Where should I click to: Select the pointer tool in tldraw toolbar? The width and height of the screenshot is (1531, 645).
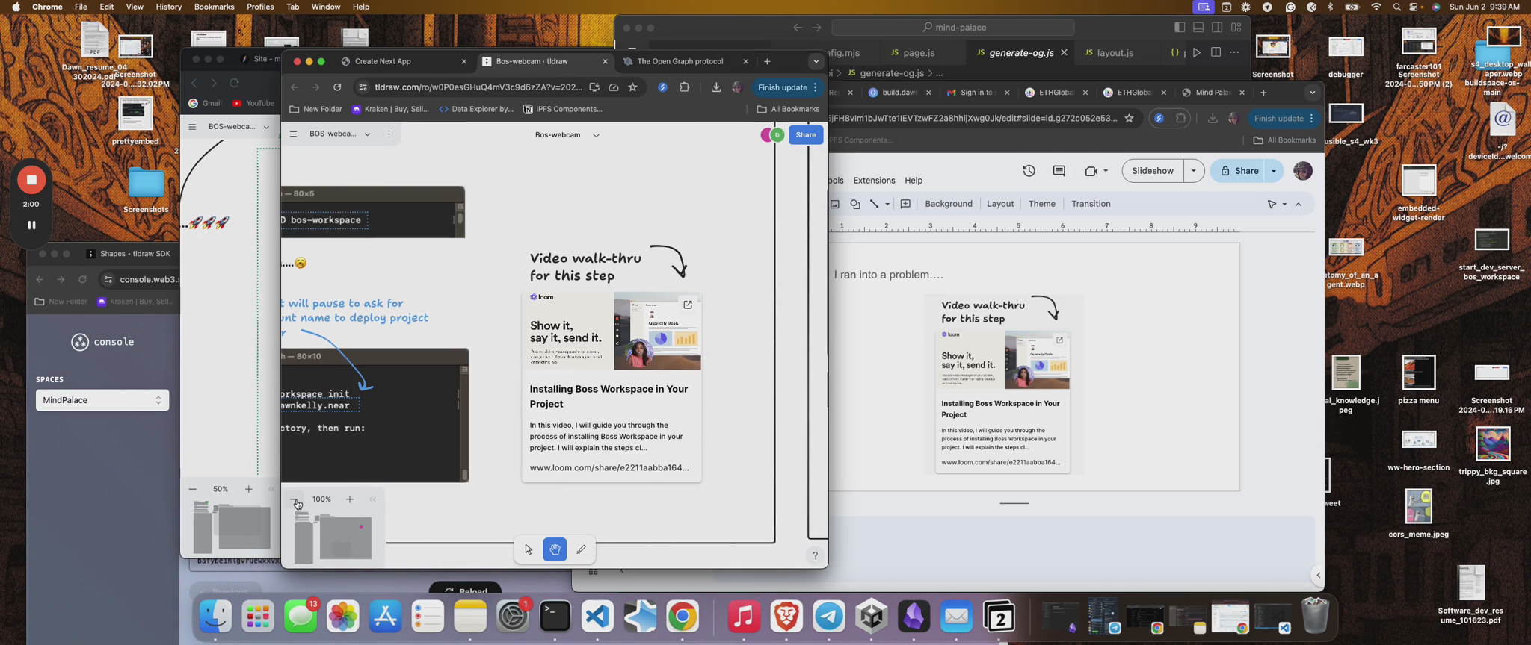coord(529,550)
